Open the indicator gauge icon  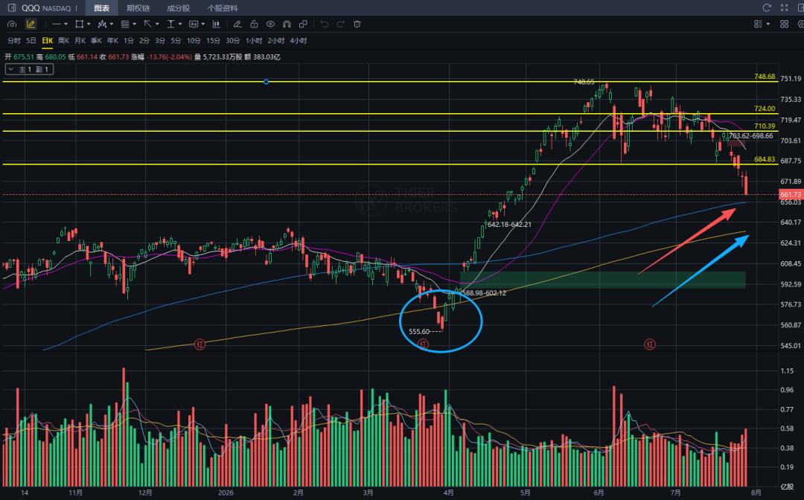click(13, 24)
